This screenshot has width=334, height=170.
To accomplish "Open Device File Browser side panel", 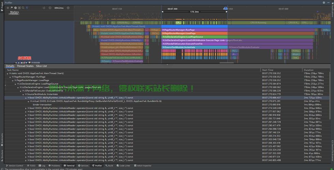I will [332, 150].
